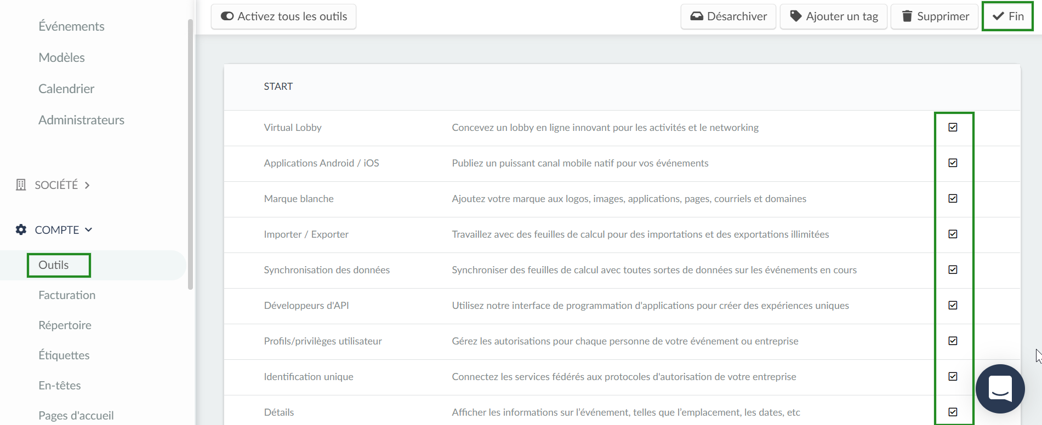Click the sidebar vertical scrollbar
Viewport: 1042px width, 425px height.
(x=190, y=153)
